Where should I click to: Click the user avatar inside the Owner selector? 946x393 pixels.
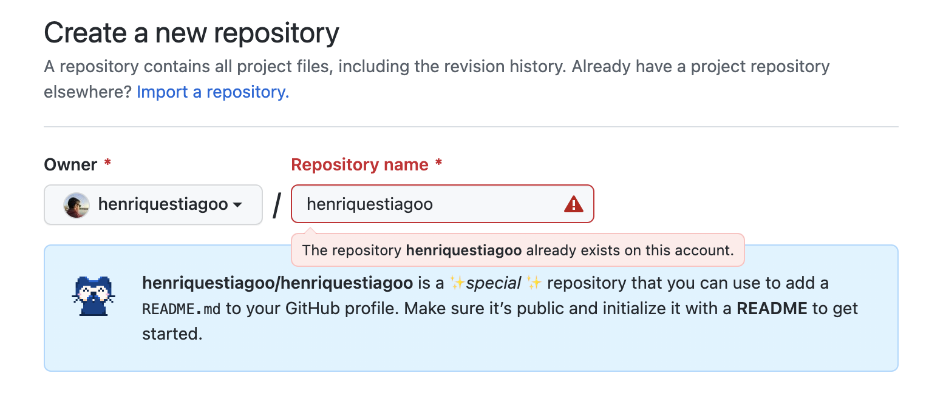[x=75, y=204]
